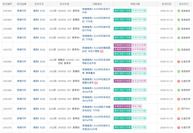Screen dimensions: 193x133
Task: Open complaint 奇瑞瑞虎8 PLUS车机系统不升级
Action: coord(96,11)
